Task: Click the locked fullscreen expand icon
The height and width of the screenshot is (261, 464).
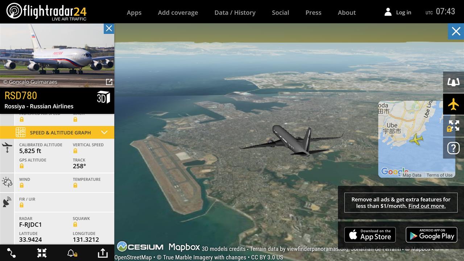Action: [x=453, y=126]
